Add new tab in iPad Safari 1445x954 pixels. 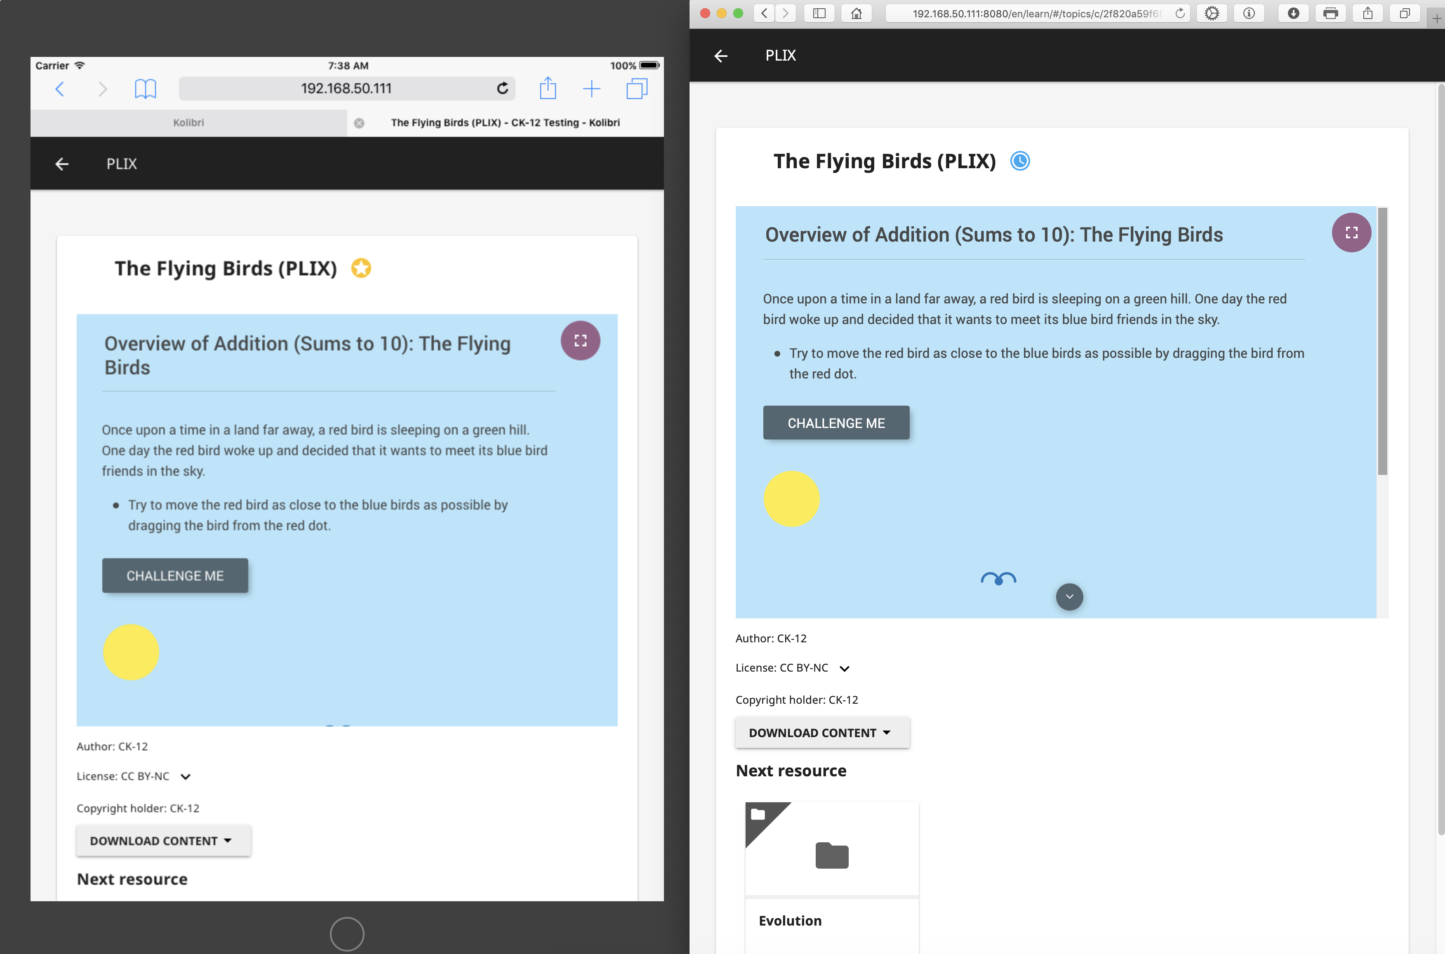click(x=591, y=89)
